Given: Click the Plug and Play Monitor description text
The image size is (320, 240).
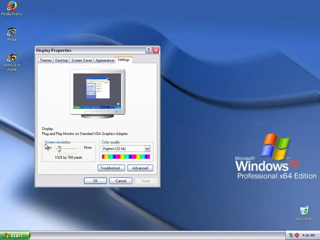Looking at the screenshot, I should 85,134.
